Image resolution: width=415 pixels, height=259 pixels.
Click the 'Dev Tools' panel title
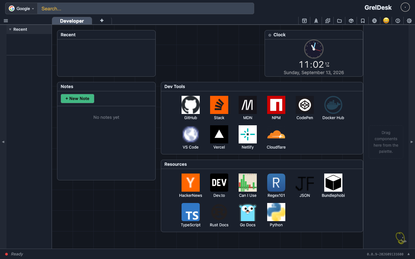pos(175,86)
